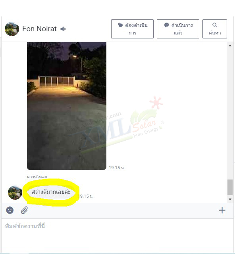Attach a file using the paperclip icon
Image resolution: width=235 pixels, height=254 pixels.
coord(24,210)
